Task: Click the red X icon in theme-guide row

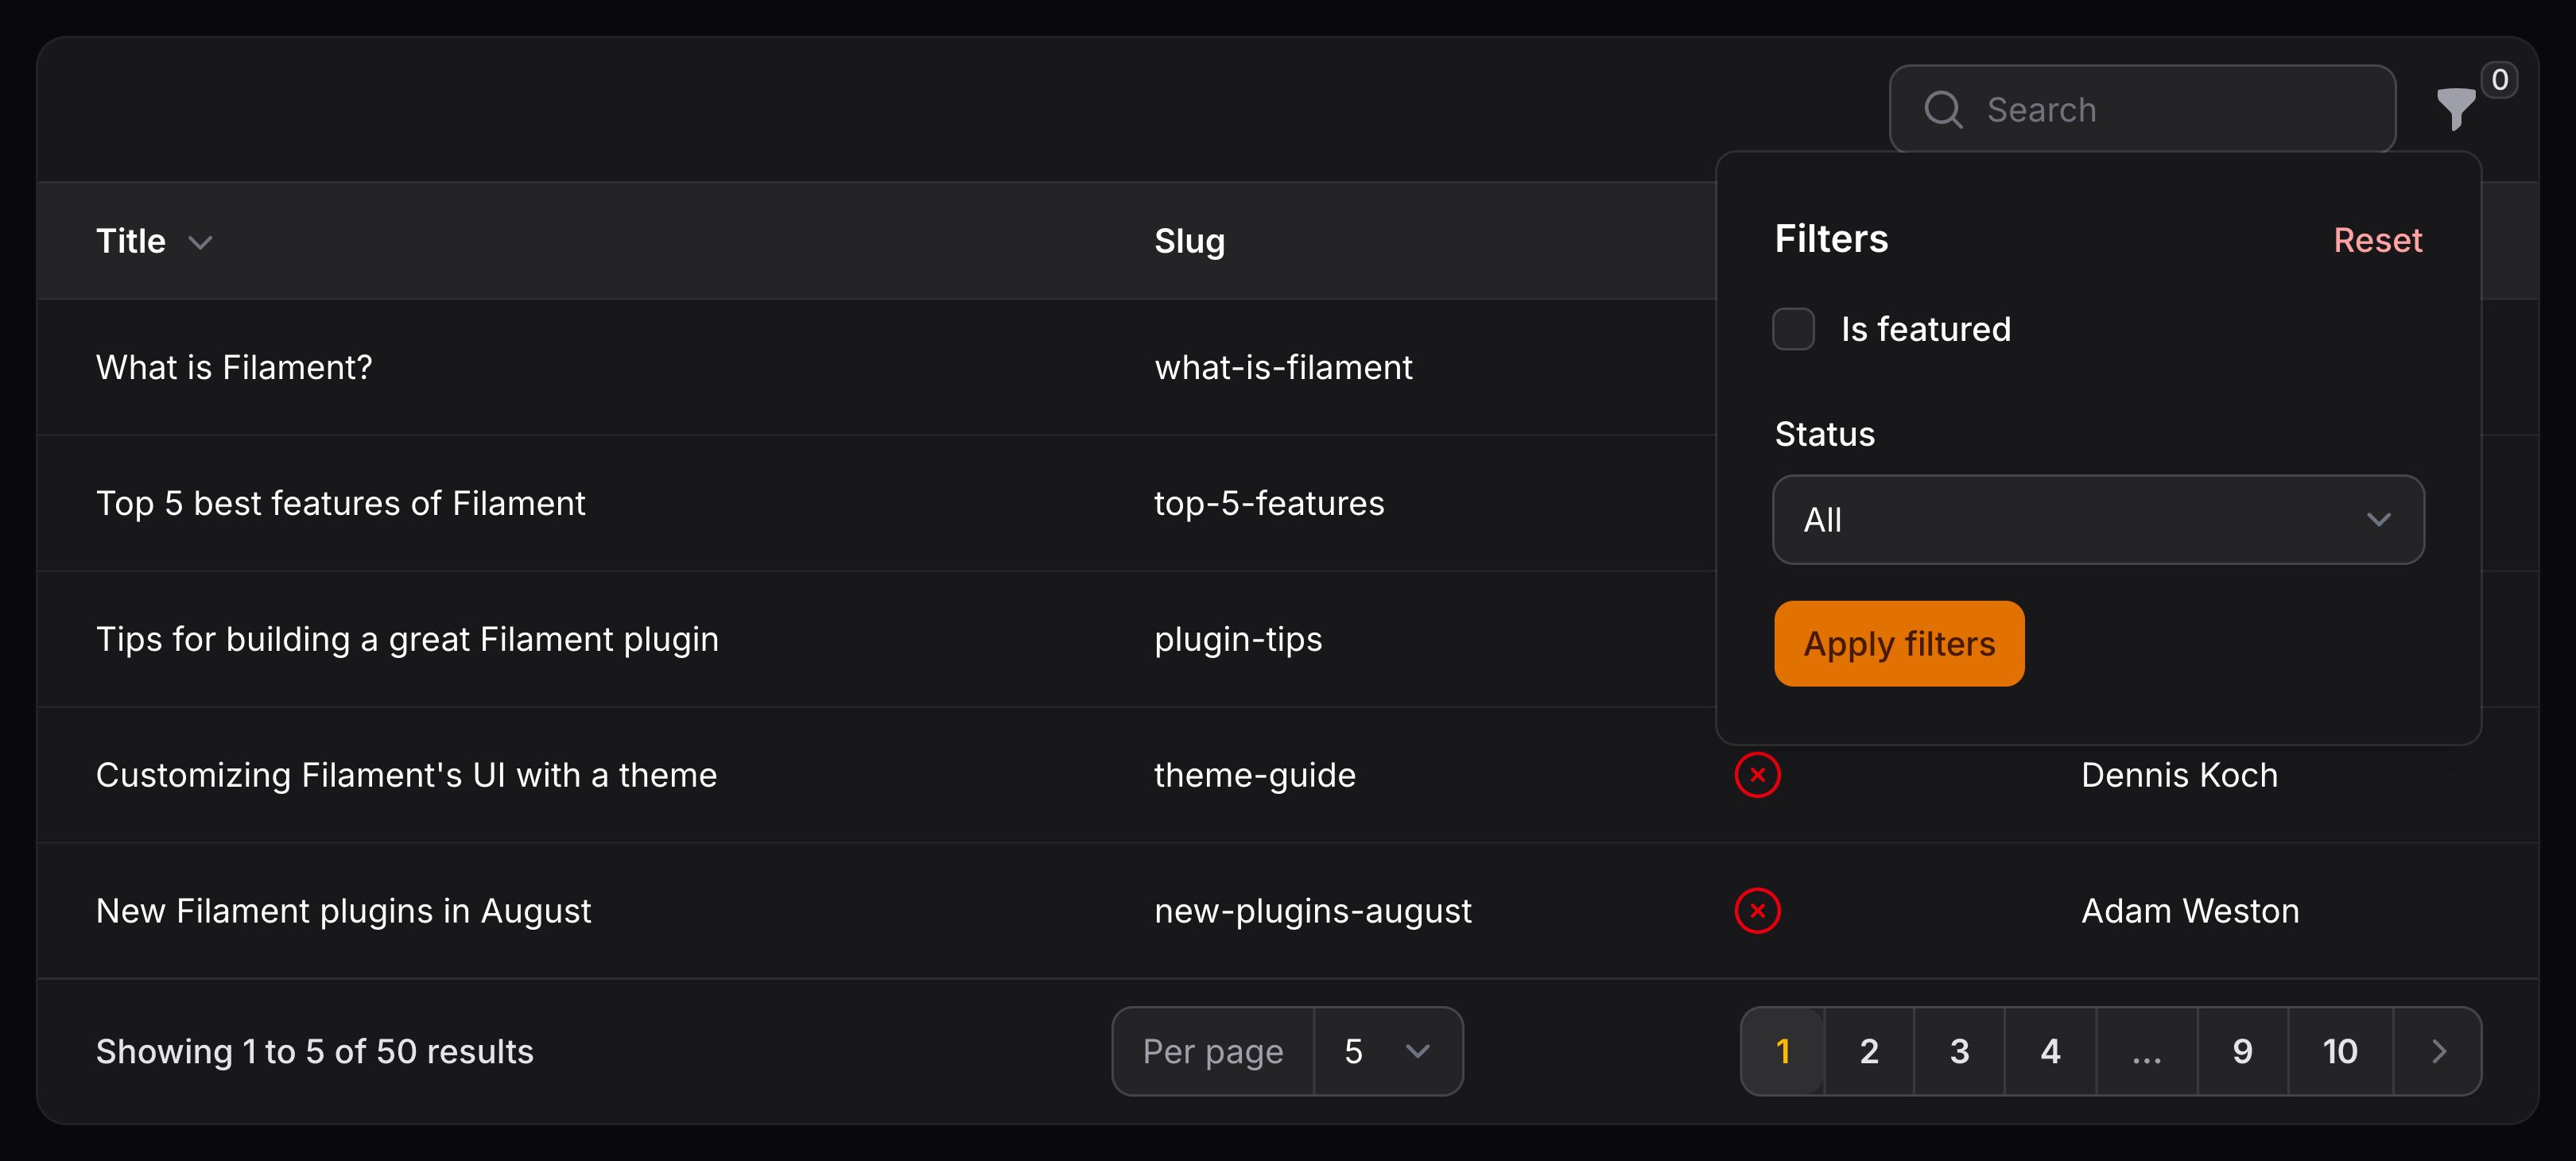Action: tap(1757, 776)
